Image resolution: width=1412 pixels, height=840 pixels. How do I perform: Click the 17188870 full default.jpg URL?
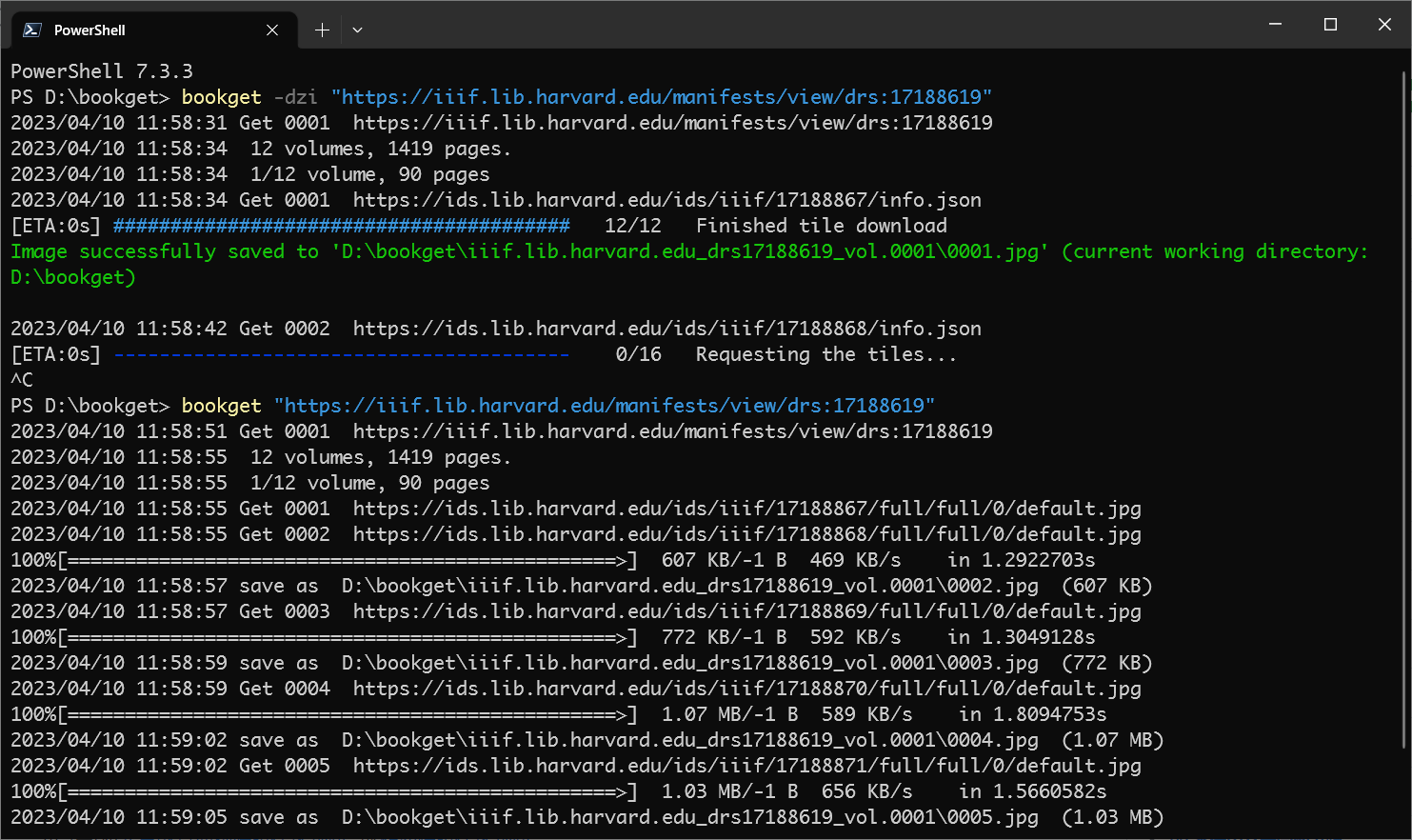[x=746, y=689]
